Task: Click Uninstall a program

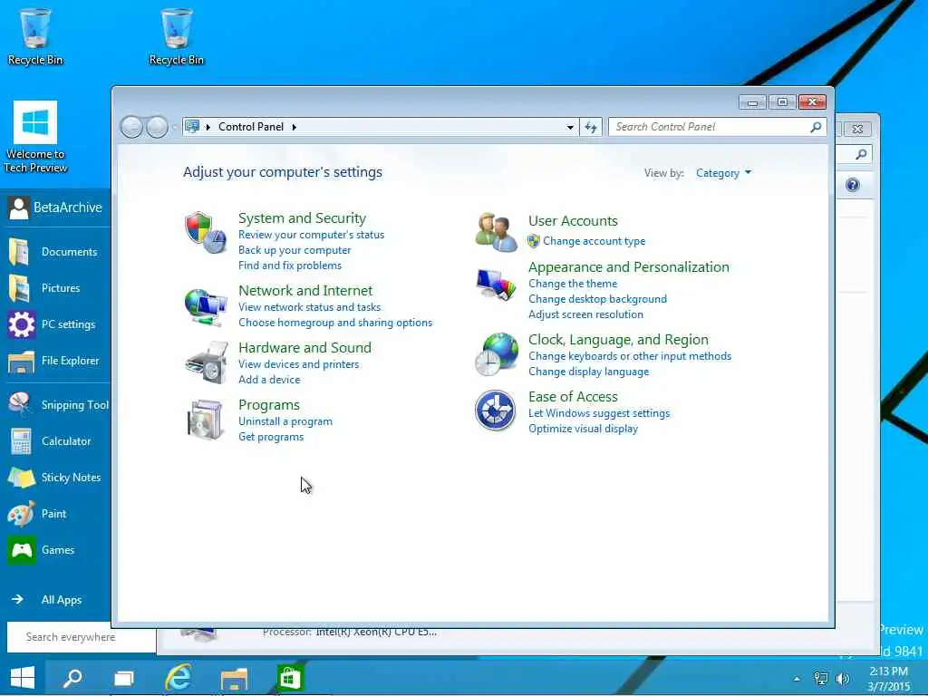Action: pos(285,421)
